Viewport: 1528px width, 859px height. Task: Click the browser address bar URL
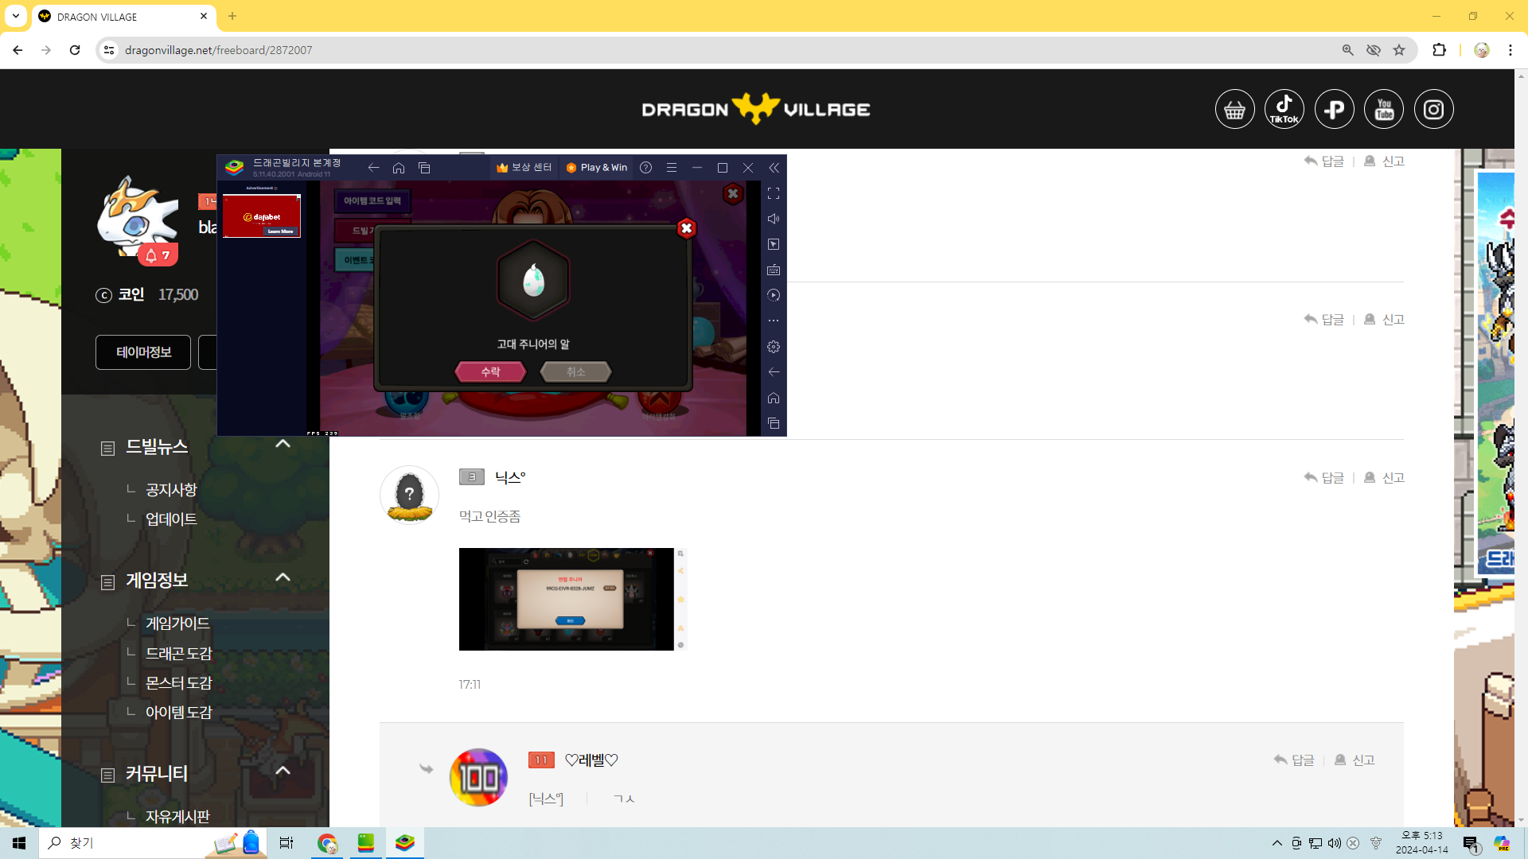(x=218, y=50)
